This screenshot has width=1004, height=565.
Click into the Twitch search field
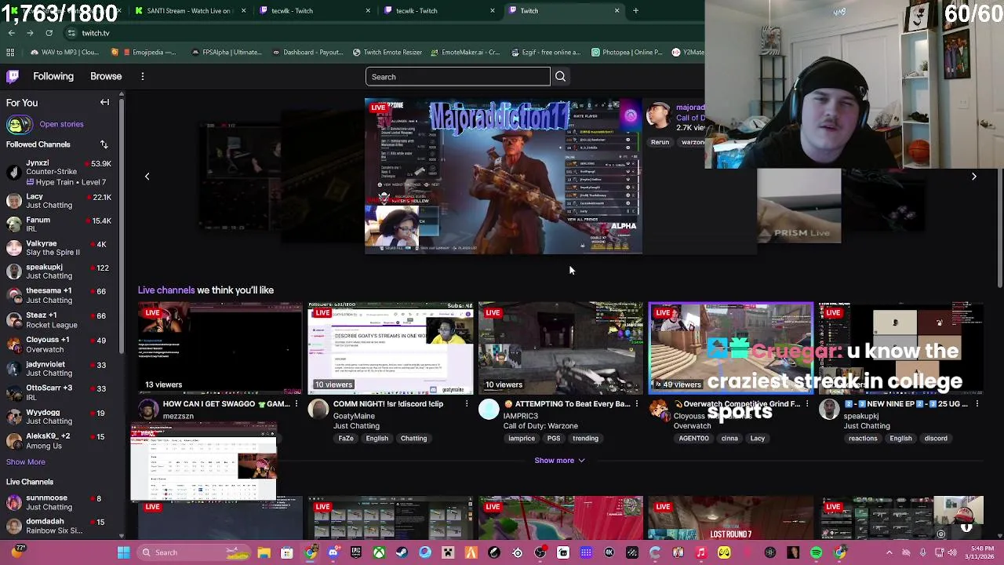pyautogui.click(x=457, y=77)
